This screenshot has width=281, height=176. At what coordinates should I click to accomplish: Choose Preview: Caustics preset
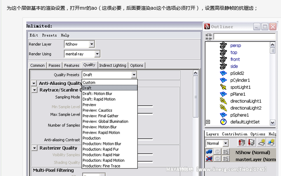[110, 110]
